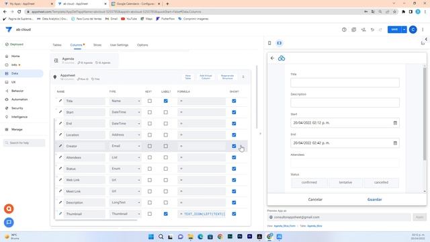Click the undo arrow in header
Image resolution: width=430 pixels, height=242 pixels.
pos(372,30)
